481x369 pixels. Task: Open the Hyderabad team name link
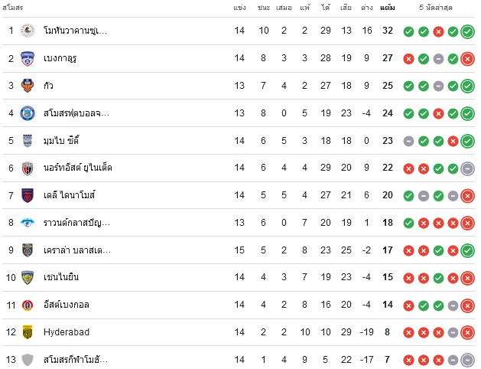[x=67, y=332]
